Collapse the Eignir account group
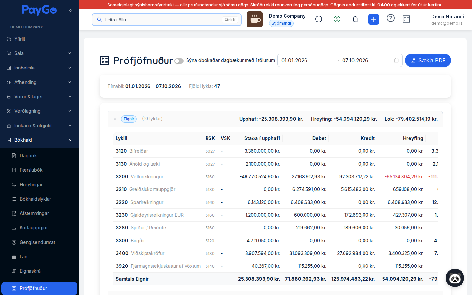Image resolution: width=472 pixels, height=295 pixels. (115, 119)
